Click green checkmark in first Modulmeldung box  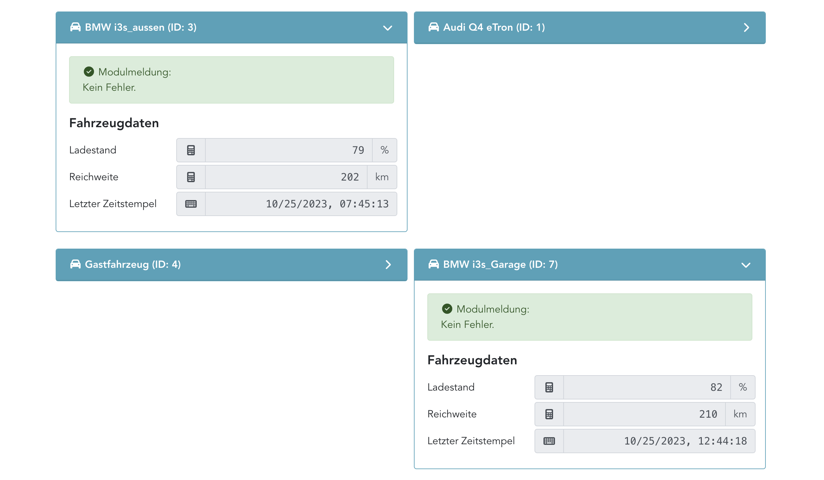pyautogui.click(x=89, y=72)
